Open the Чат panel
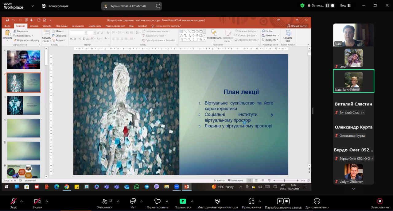Screen dimensions: 393x211 [x=133, y=201]
